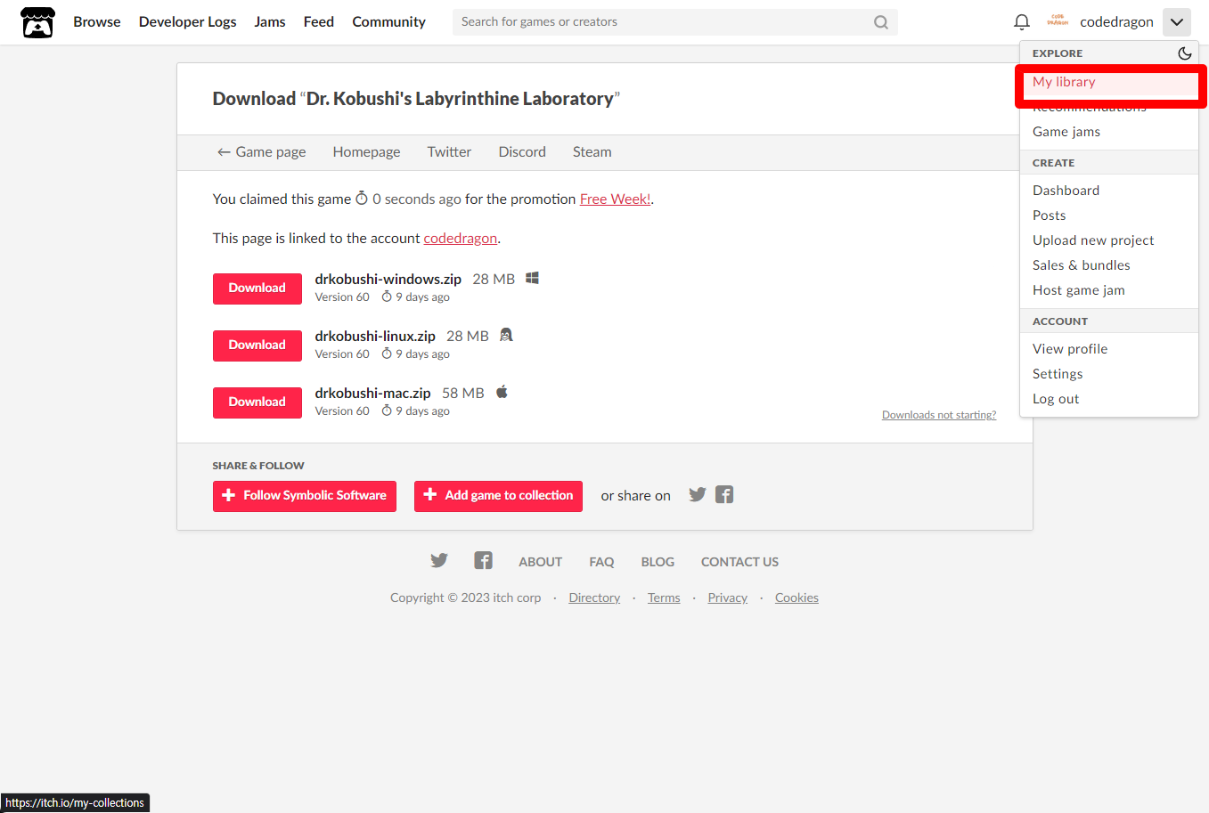1209x813 pixels.
Task: Click the Apple platform icon
Action: (x=502, y=392)
